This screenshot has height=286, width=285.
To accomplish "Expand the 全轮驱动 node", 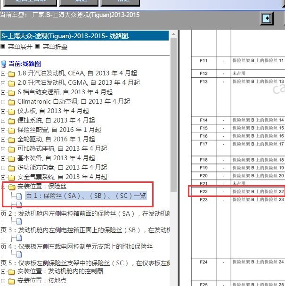I will (3, 140).
